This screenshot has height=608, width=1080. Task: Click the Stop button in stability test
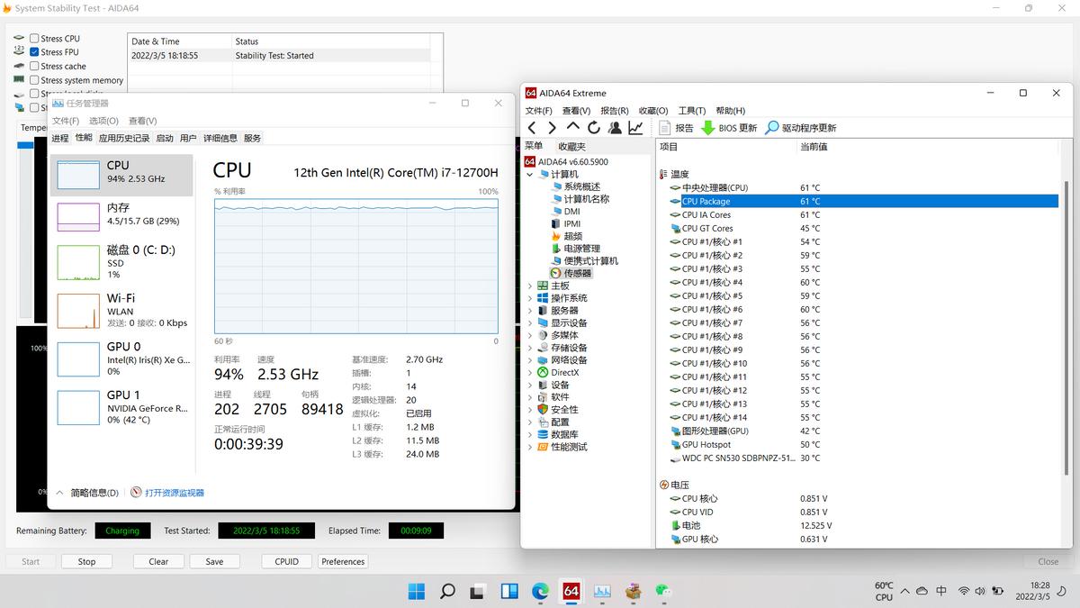pos(86,561)
